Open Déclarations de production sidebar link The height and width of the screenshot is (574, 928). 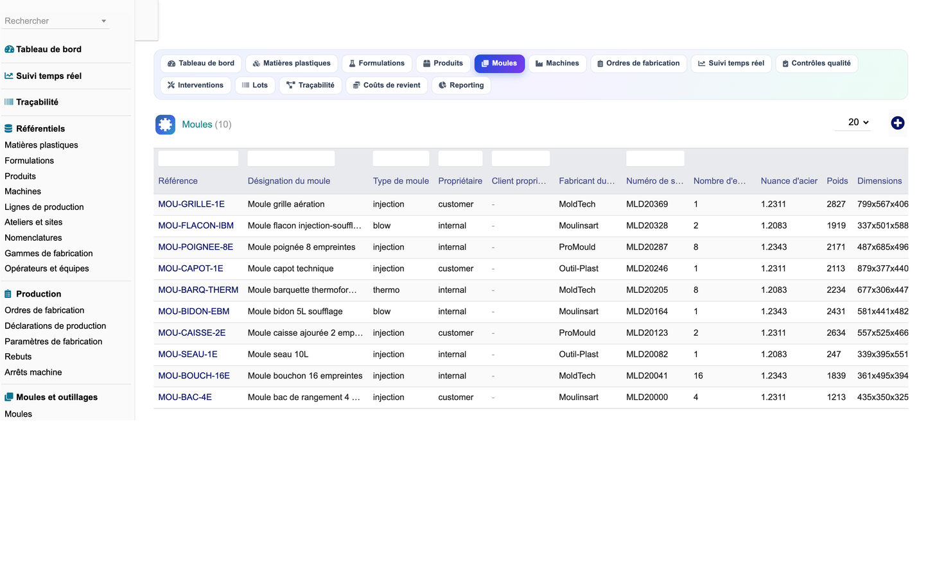click(x=55, y=326)
